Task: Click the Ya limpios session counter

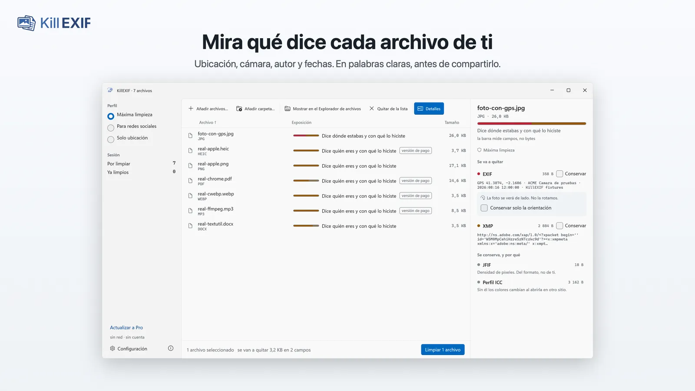Action: click(141, 172)
